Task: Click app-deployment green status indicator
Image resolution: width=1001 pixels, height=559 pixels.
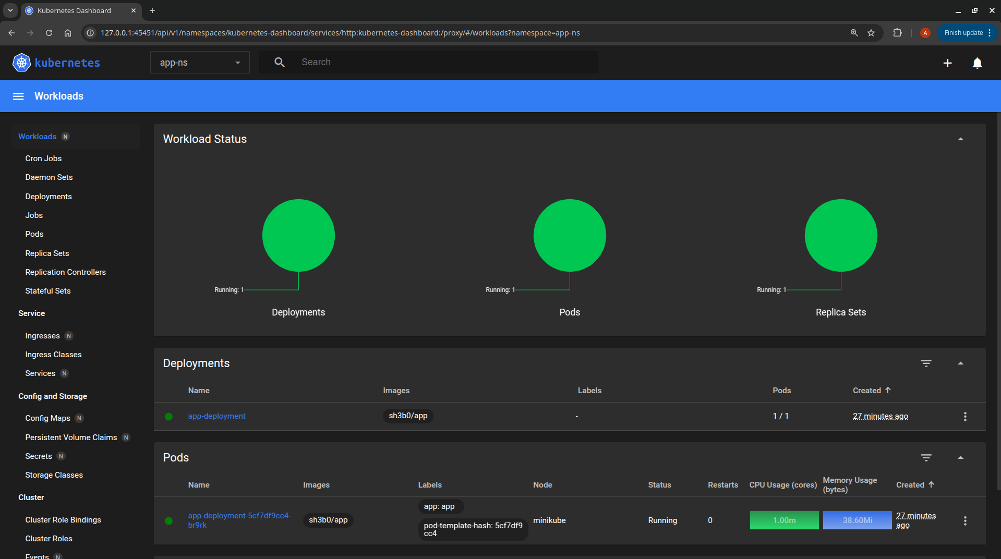Action: click(x=168, y=417)
